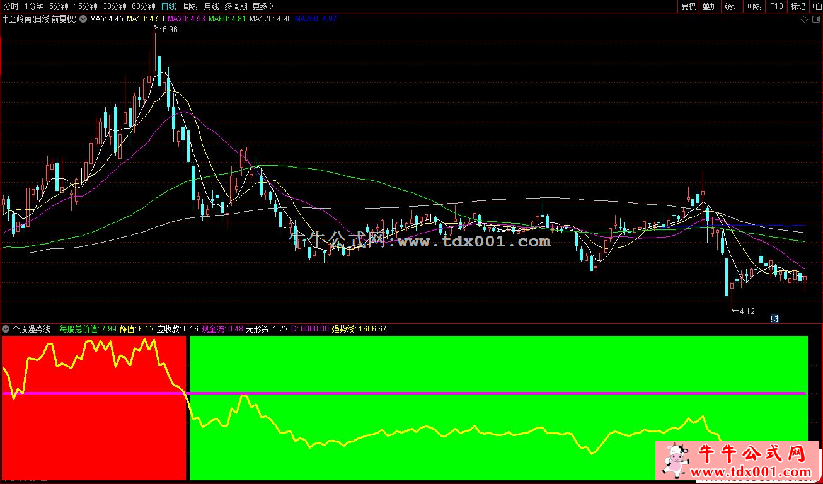Click the 强势线: 1666.67 value

(x=359, y=329)
